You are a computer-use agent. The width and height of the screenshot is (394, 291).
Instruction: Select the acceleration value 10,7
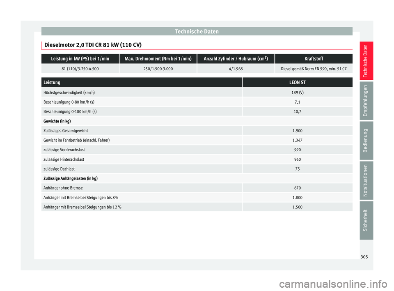point(298,112)
